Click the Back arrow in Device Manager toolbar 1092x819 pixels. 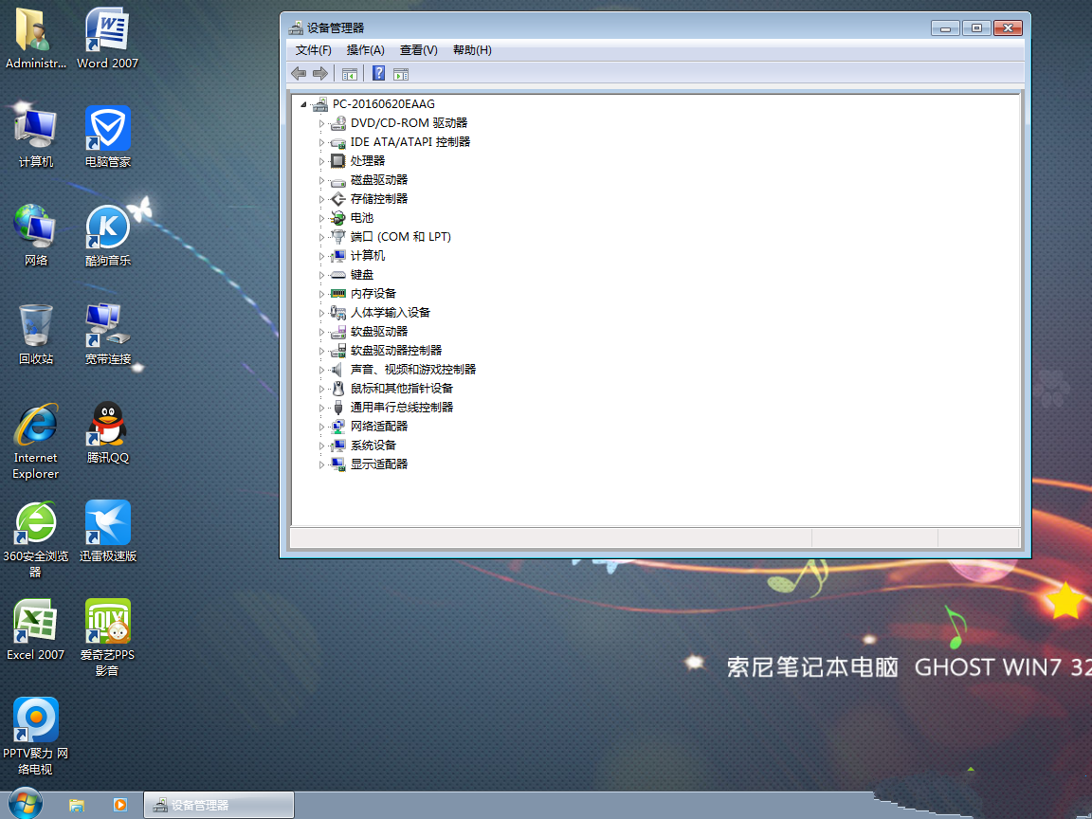[299, 73]
